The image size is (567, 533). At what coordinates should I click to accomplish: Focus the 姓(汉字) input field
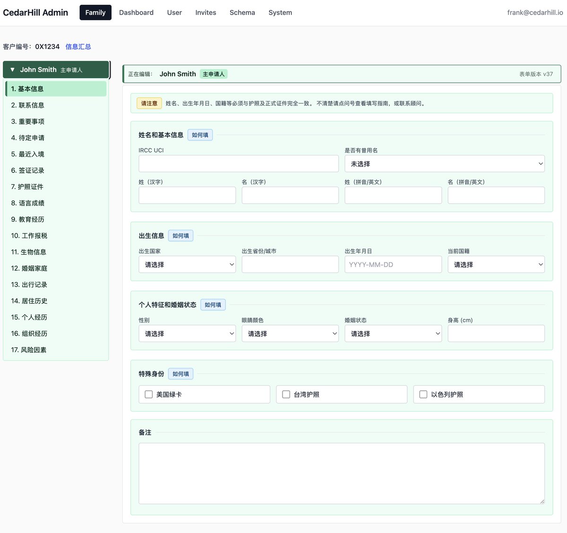[187, 195]
